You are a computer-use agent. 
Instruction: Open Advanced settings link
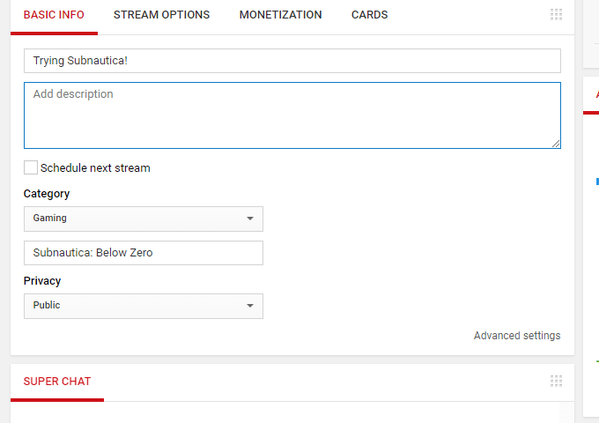click(516, 336)
